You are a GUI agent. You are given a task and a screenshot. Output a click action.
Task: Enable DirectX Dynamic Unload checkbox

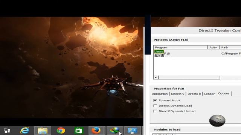[x=155, y=111]
